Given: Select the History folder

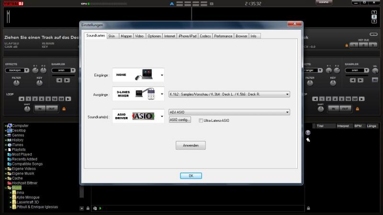Looking at the screenshot, I should point(18,140).
